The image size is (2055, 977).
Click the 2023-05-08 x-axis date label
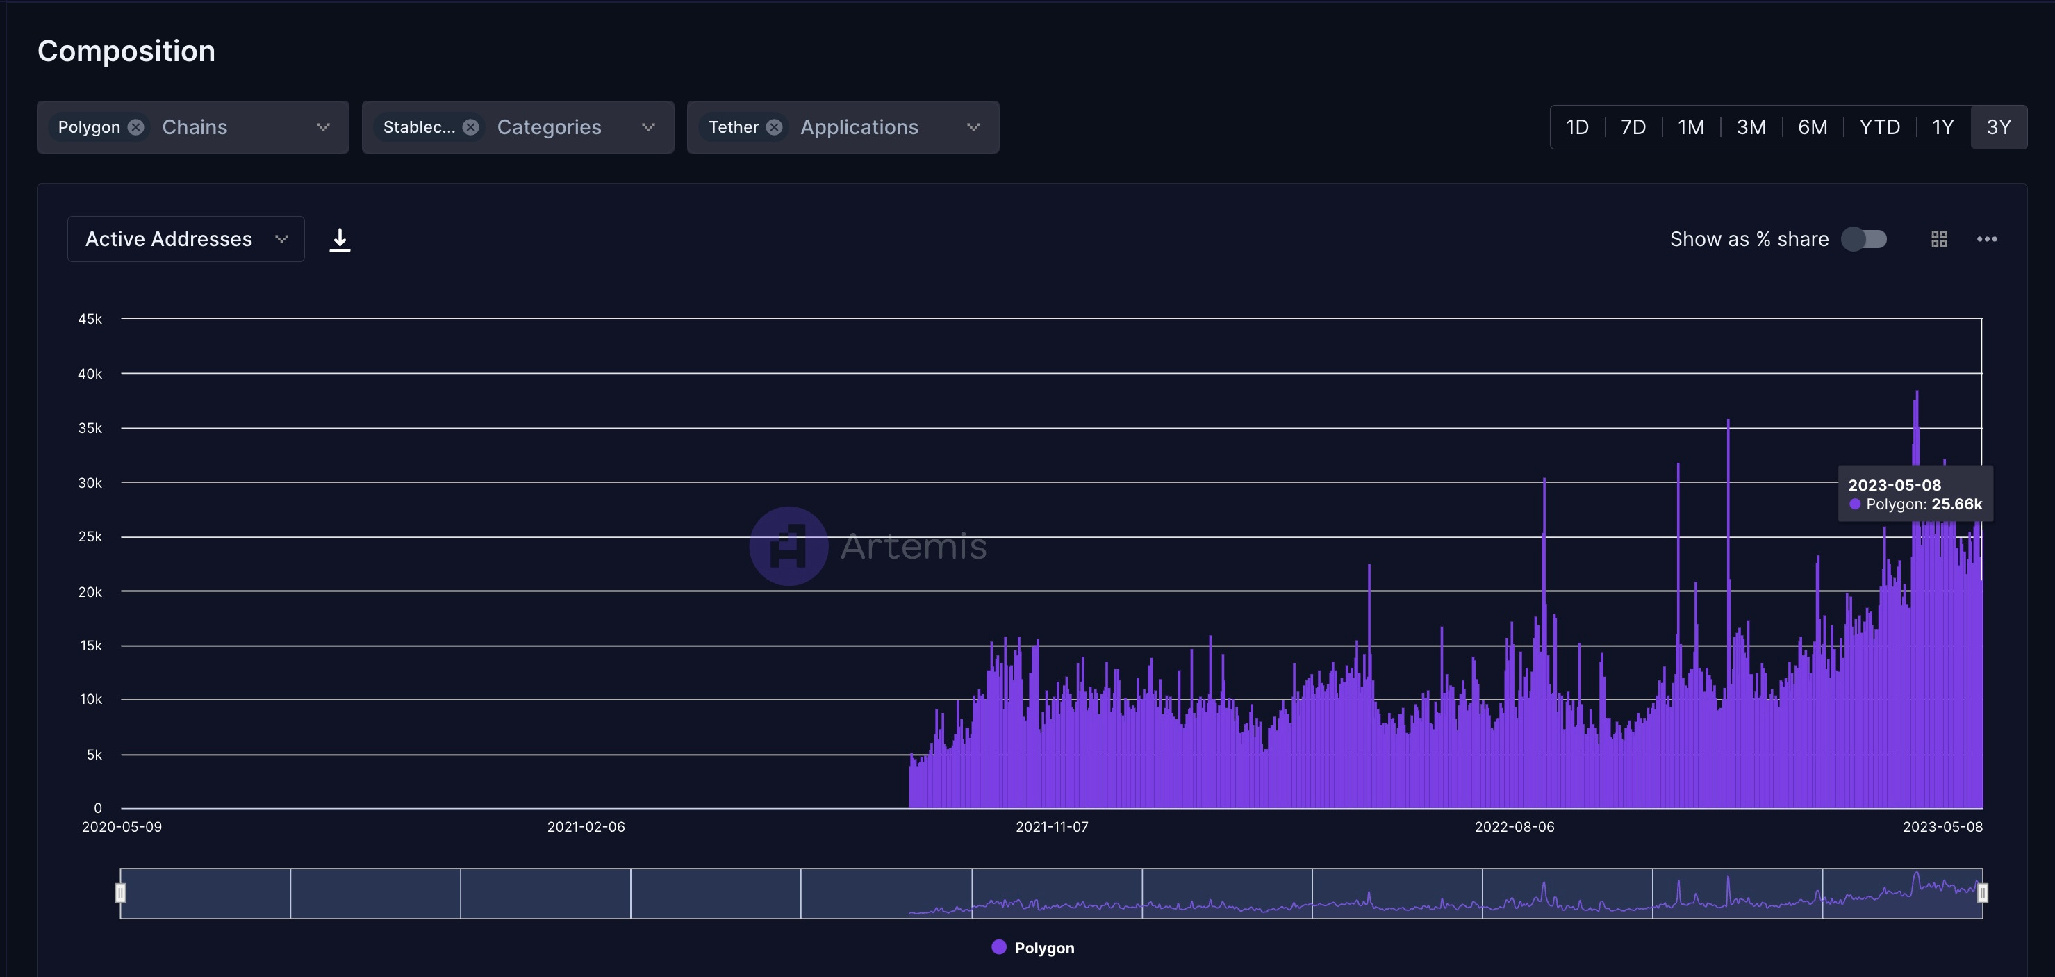1942,827
